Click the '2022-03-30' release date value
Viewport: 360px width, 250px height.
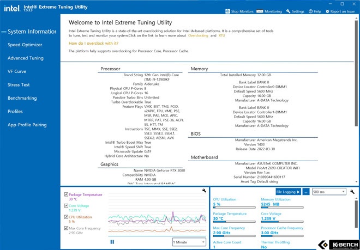pyautogui.click(x=266, y=149)
